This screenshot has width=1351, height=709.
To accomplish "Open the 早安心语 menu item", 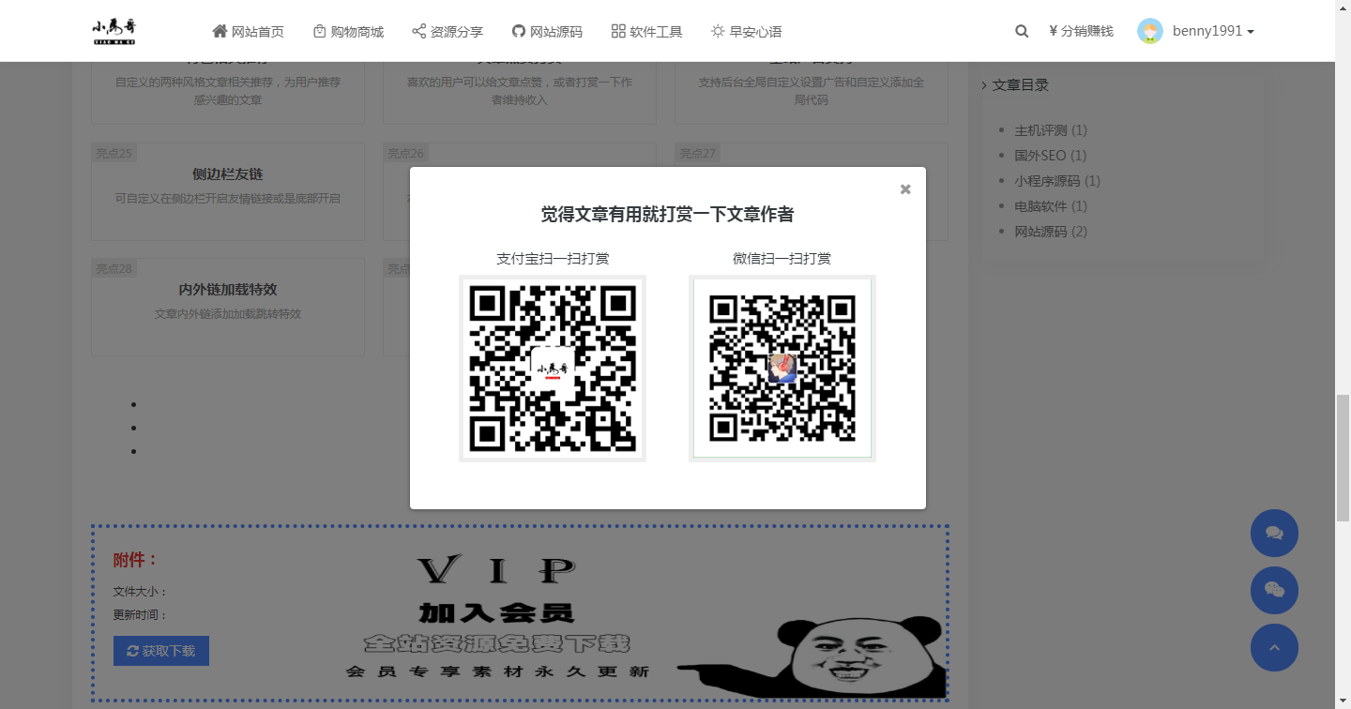I will pyautogui.click(x=746, y=31).
